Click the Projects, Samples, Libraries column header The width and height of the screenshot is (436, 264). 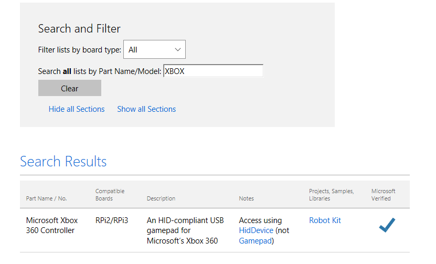click(x=332, y=195)
